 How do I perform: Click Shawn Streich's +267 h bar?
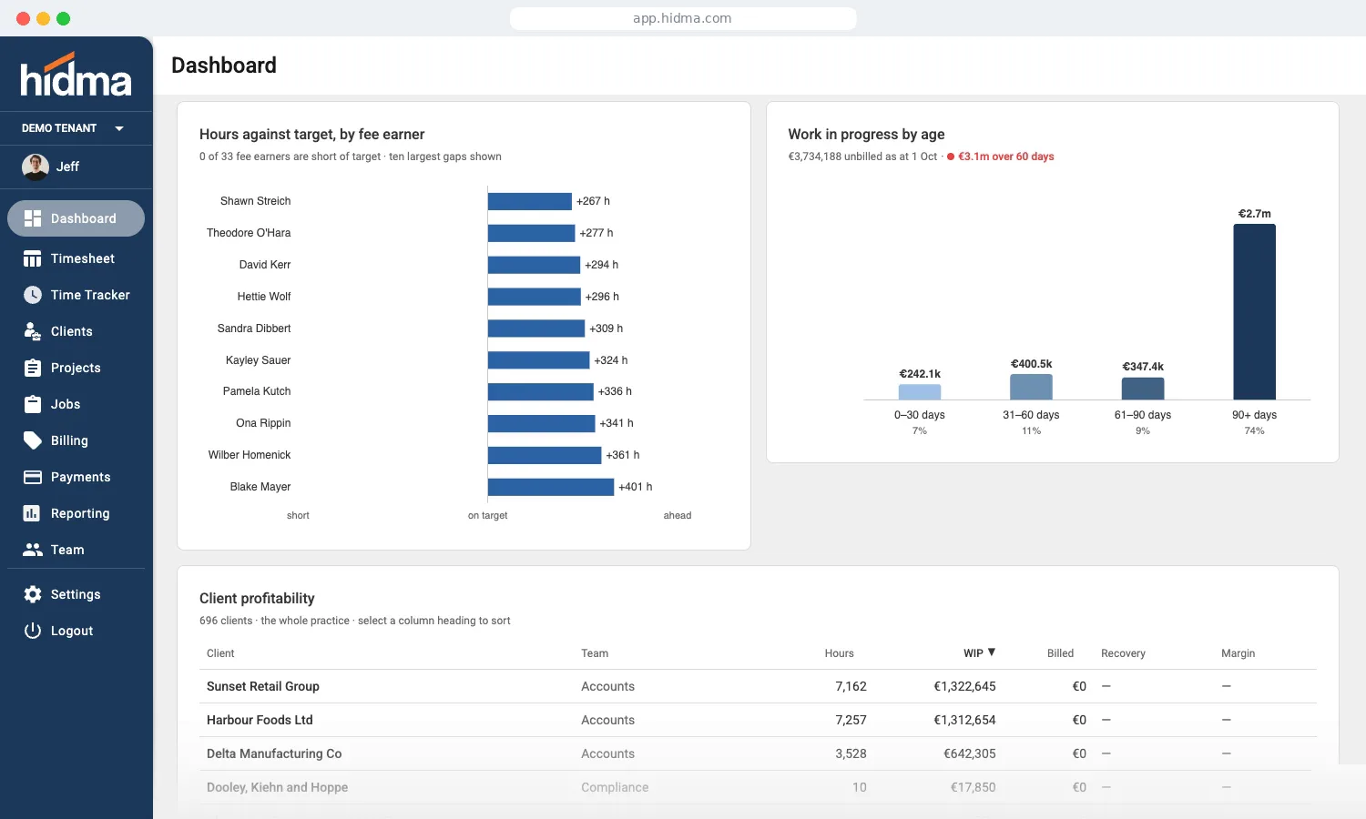[530, 201]
